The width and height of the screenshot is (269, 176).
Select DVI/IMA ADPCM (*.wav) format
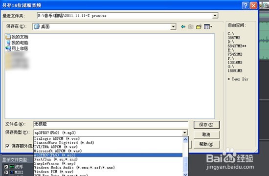[108, 147]
